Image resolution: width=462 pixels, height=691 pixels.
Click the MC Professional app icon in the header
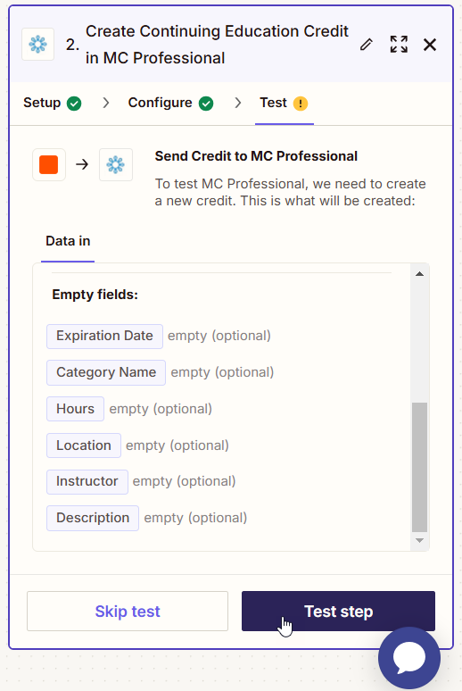click(x=37, y=45)
